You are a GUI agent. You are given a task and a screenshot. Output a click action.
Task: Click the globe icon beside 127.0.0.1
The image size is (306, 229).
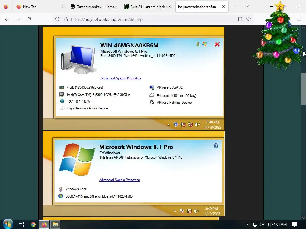click(62, 101)
